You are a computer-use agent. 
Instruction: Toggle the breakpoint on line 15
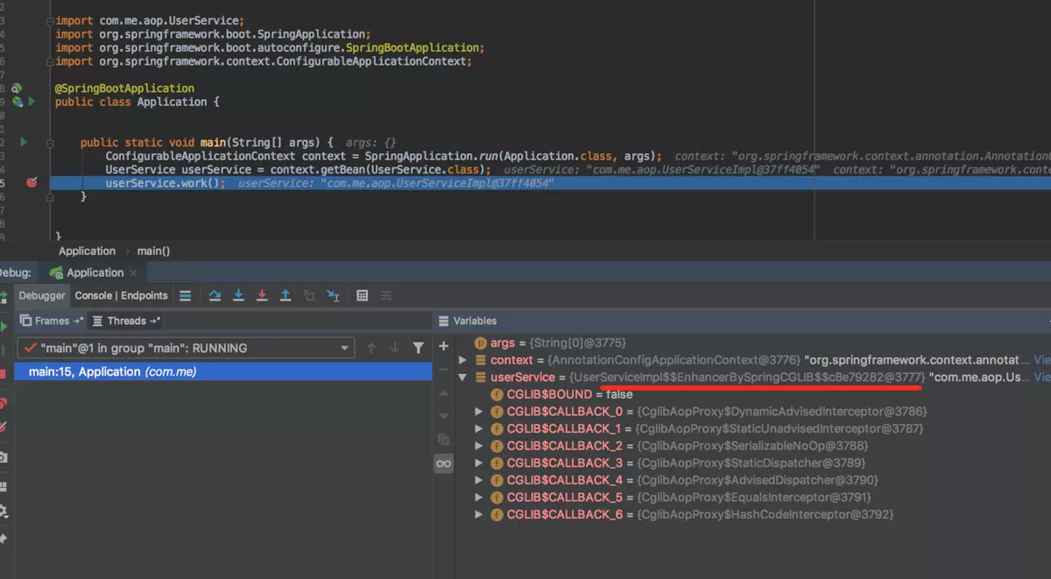[x=32, y=182]
